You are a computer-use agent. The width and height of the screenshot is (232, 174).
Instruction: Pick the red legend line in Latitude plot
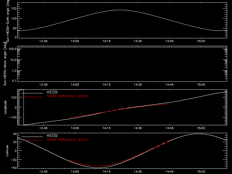32,141
